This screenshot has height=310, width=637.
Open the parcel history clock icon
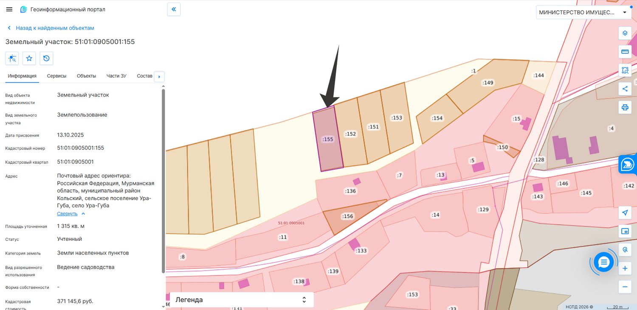(x=46, y=59)
